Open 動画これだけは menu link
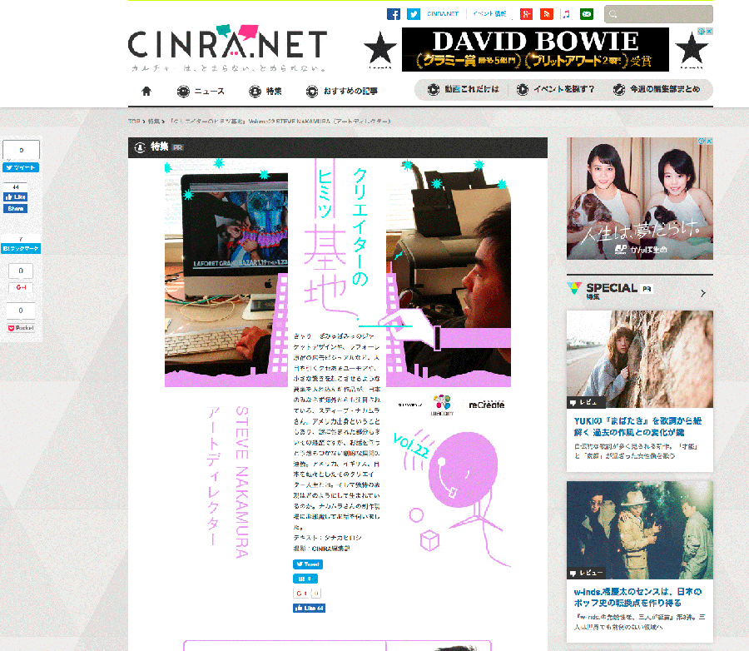749x651 pixels. pos(464,89)
